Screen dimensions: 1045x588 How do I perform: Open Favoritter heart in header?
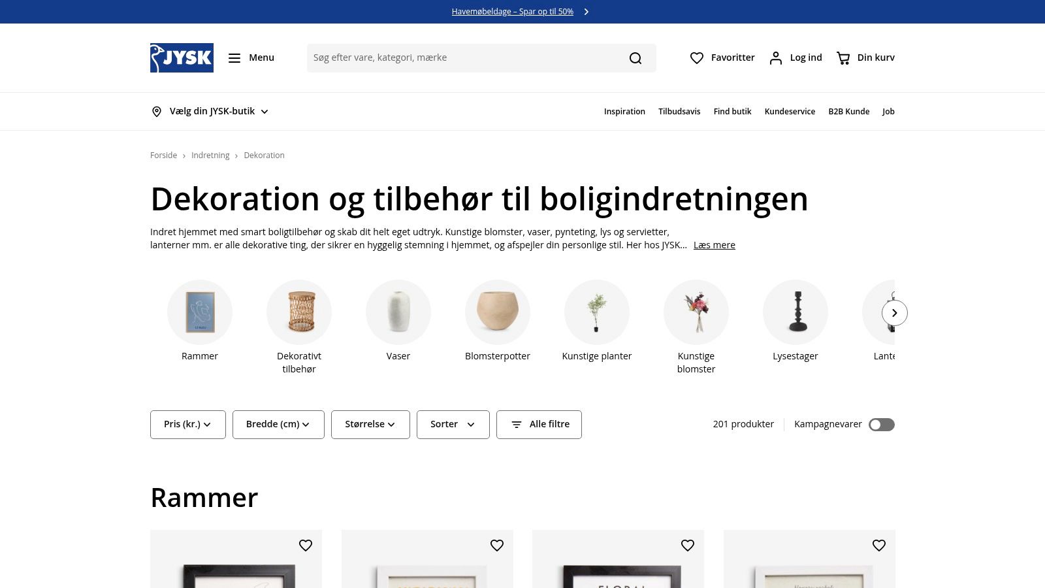(x=697, y=58)
